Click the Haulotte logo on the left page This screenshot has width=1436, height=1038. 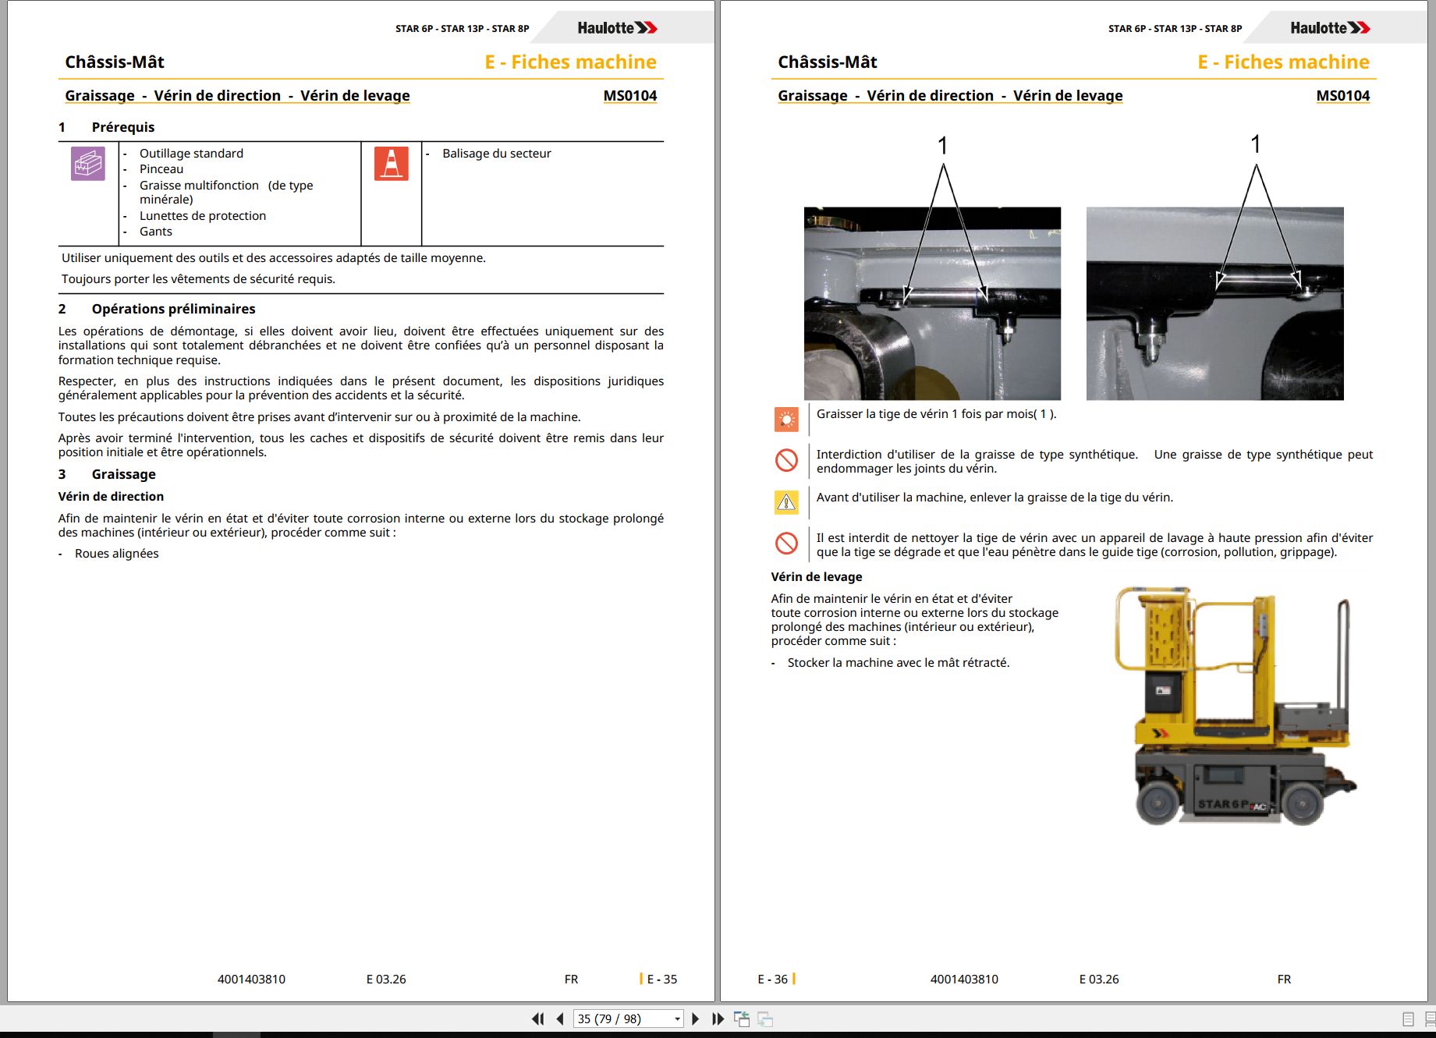pos(618,28)
